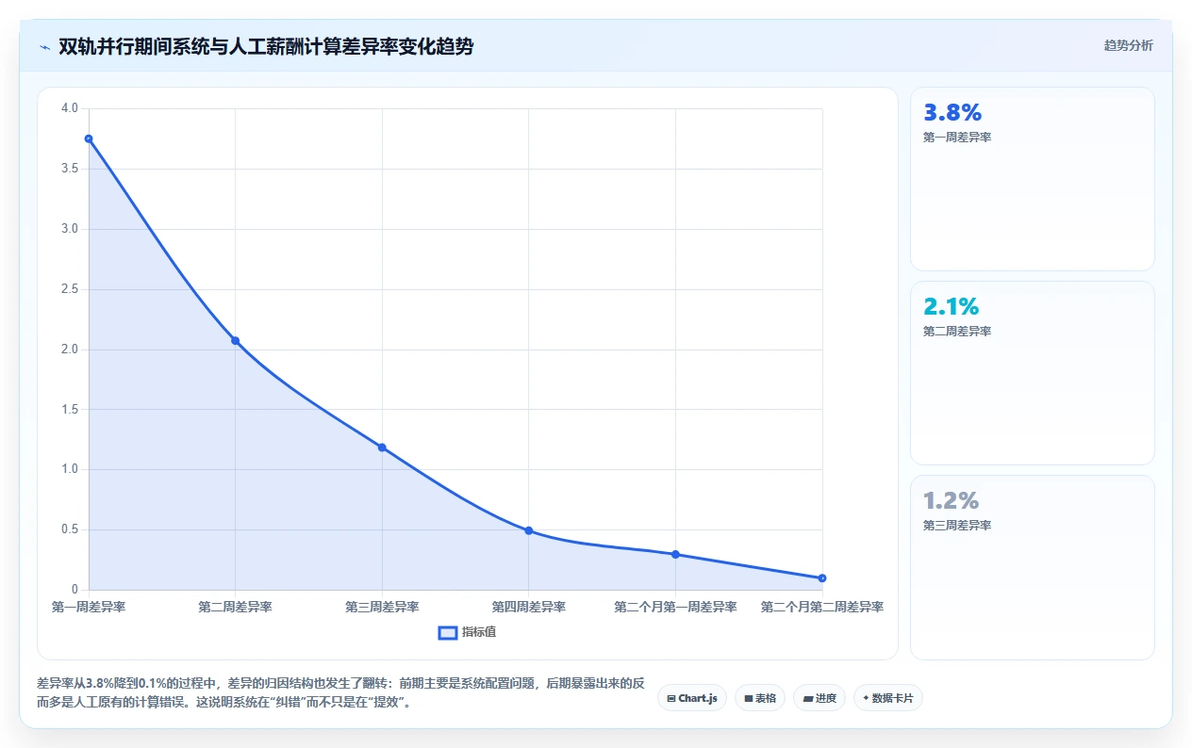The width and height of the screenshot is (1192, 748).
Task: Click the data point for 第三周差异率
Action: click(x=382, y=447)
